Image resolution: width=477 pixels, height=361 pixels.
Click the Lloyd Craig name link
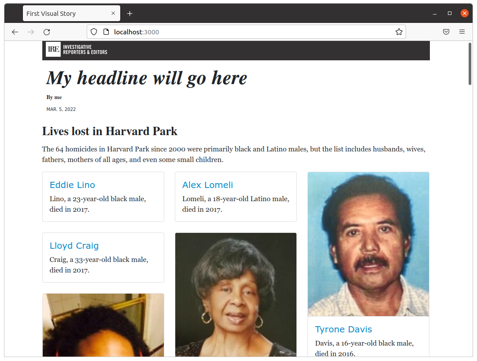[x=74, y=246]
